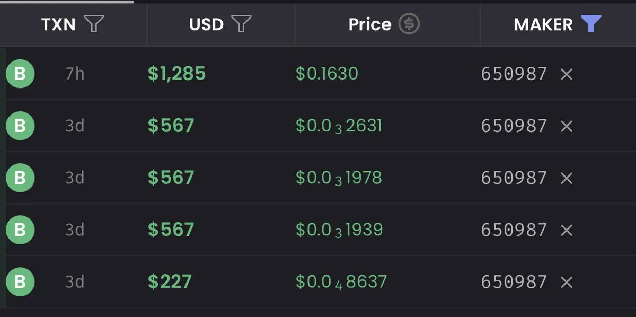Remove maker filter X on $1,285 row
636x317 pixels.
[567, 74]
